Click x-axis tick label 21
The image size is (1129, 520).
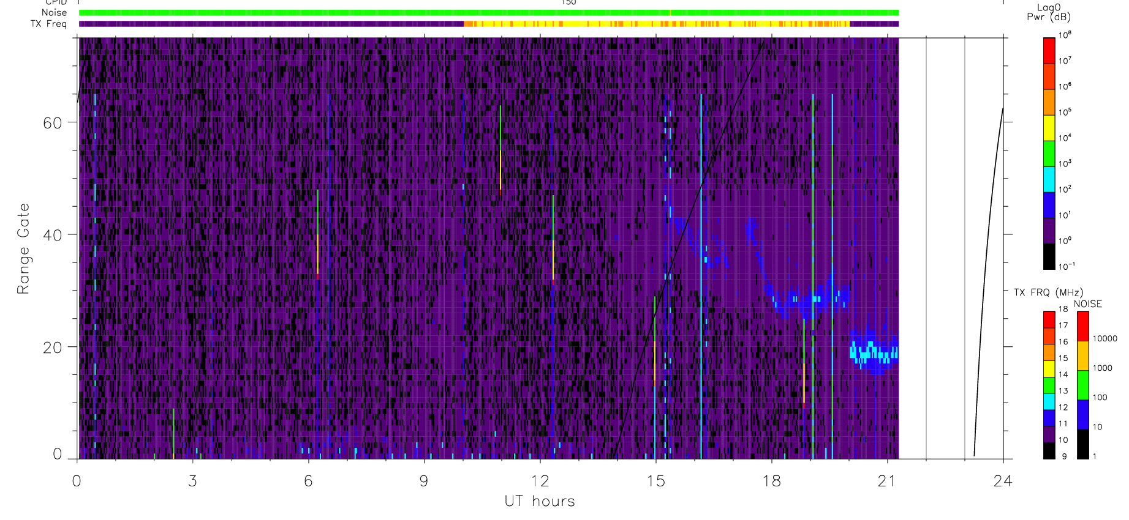[887, 481]
